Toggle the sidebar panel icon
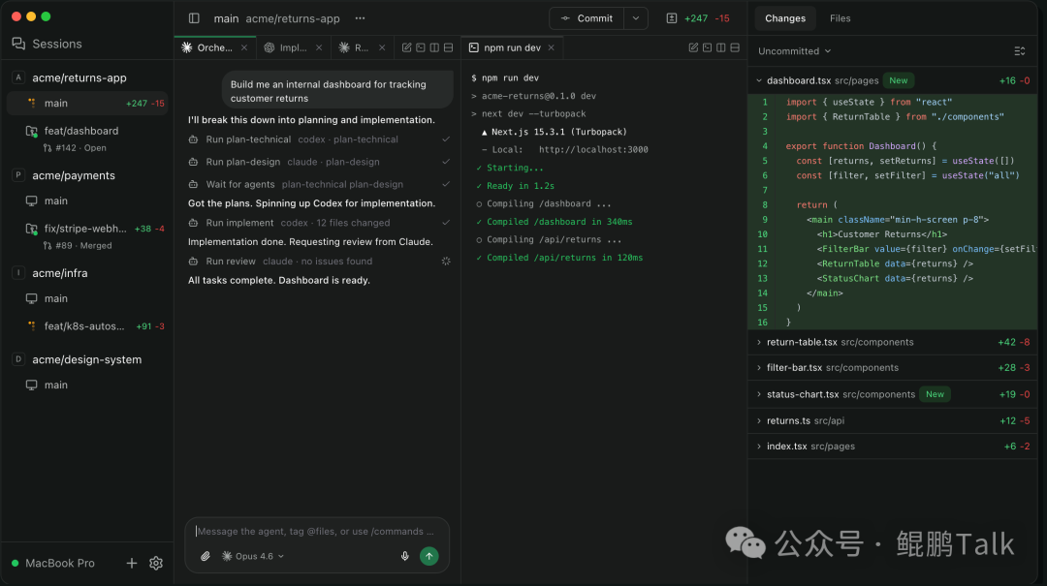Viewport: 1047px width, 586px height. 194,18
